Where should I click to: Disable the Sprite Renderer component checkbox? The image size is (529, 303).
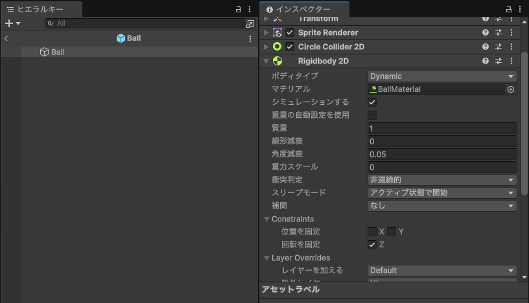click(x=290, y=32)
